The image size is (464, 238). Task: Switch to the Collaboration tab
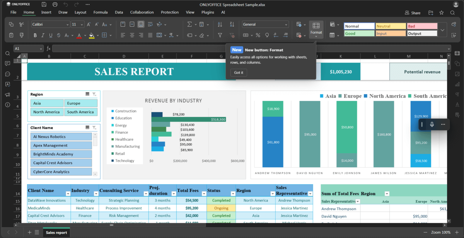pyautogui.click(x=142, y=12)
